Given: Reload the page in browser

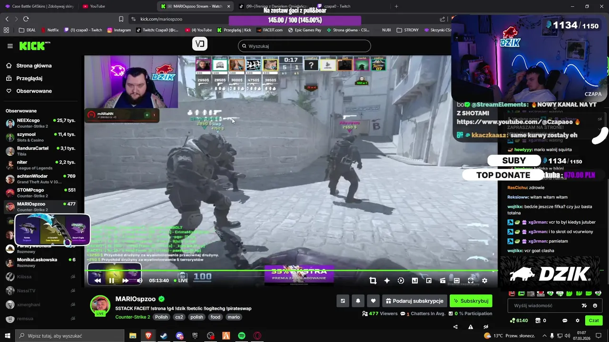Looking at the screenshot, I should 26,19.
